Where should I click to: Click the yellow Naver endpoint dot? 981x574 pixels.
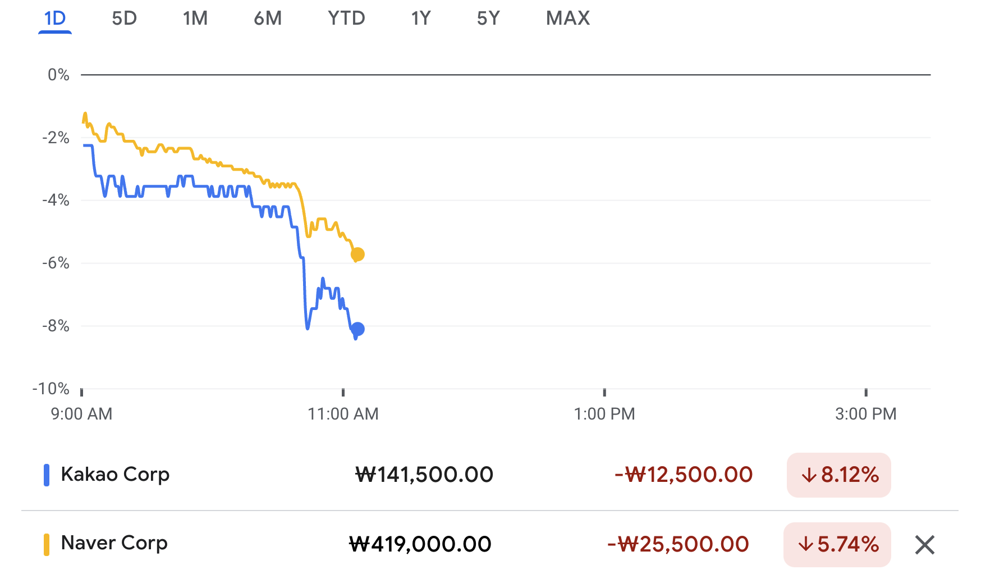point(357,254)
